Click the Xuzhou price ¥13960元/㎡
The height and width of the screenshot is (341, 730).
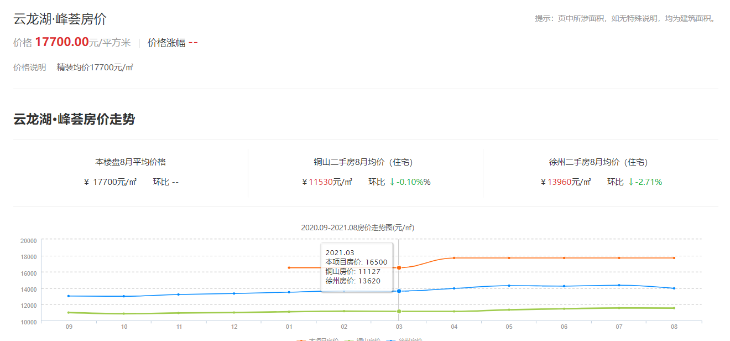(x=566, y=182)
